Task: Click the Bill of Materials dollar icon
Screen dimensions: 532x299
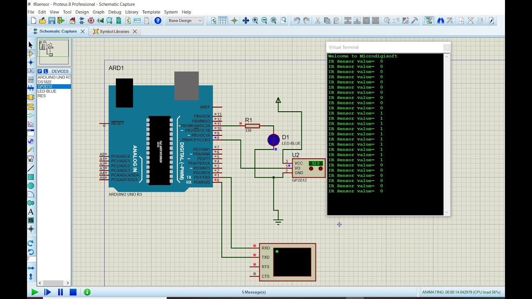Action: pos(128,20)
